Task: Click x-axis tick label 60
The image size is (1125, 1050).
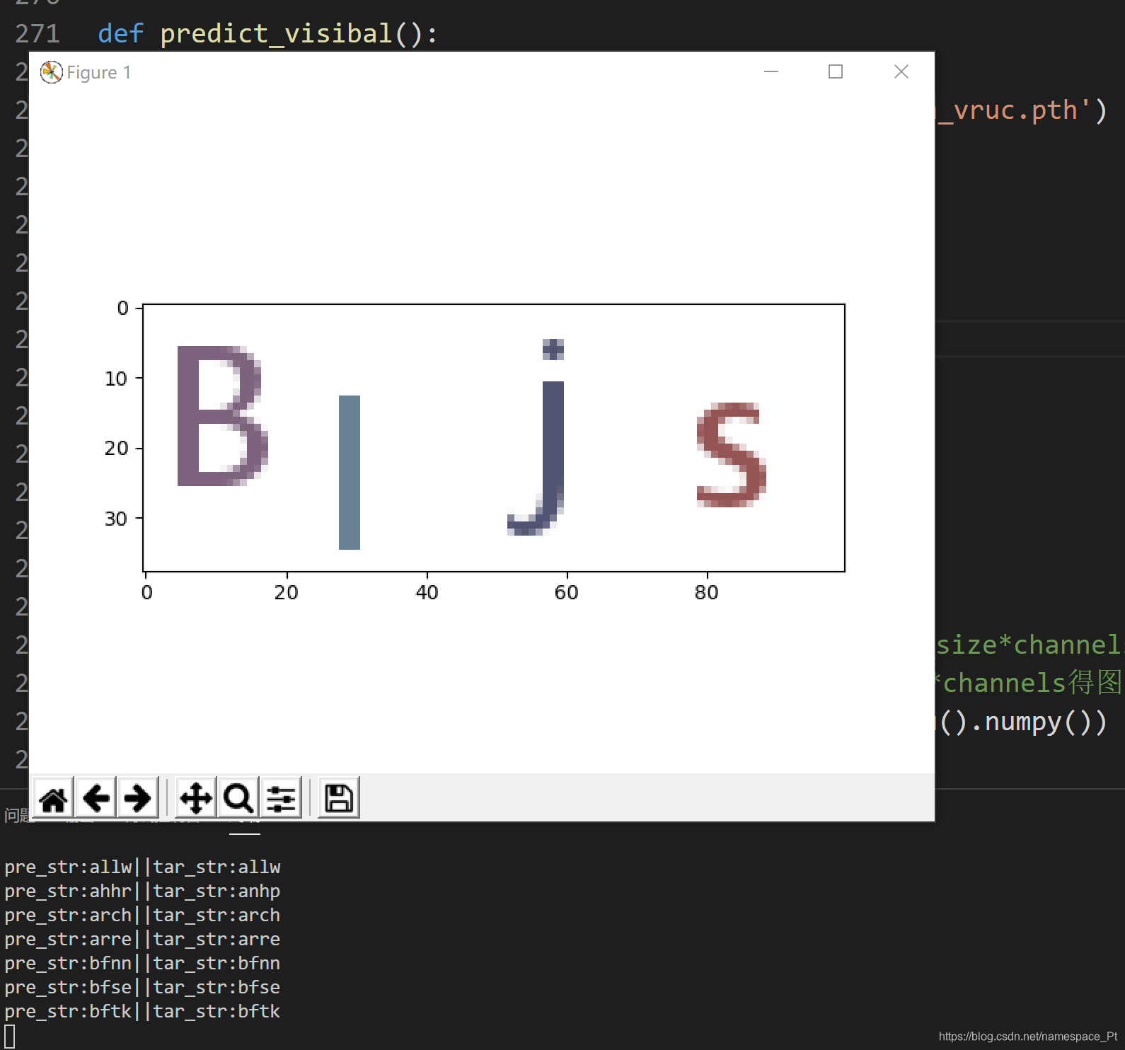Action: tap(566, 592)
